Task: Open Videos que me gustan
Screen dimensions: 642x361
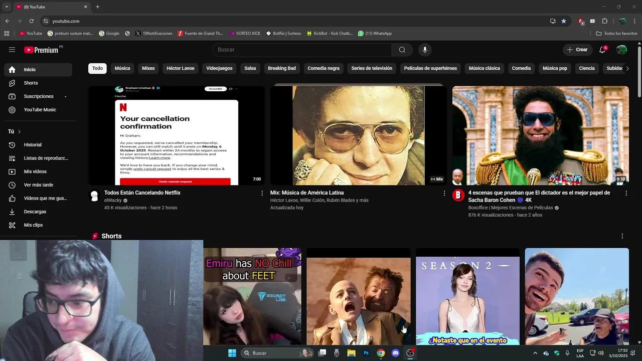Action: point(38,198)
